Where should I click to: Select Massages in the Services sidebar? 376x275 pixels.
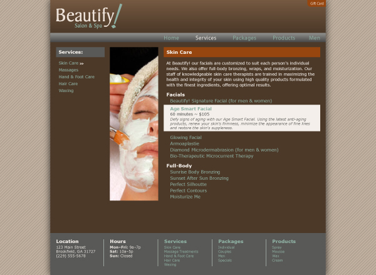68,70
